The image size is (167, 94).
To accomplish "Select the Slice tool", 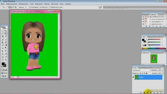I will [x=6, y=36].
